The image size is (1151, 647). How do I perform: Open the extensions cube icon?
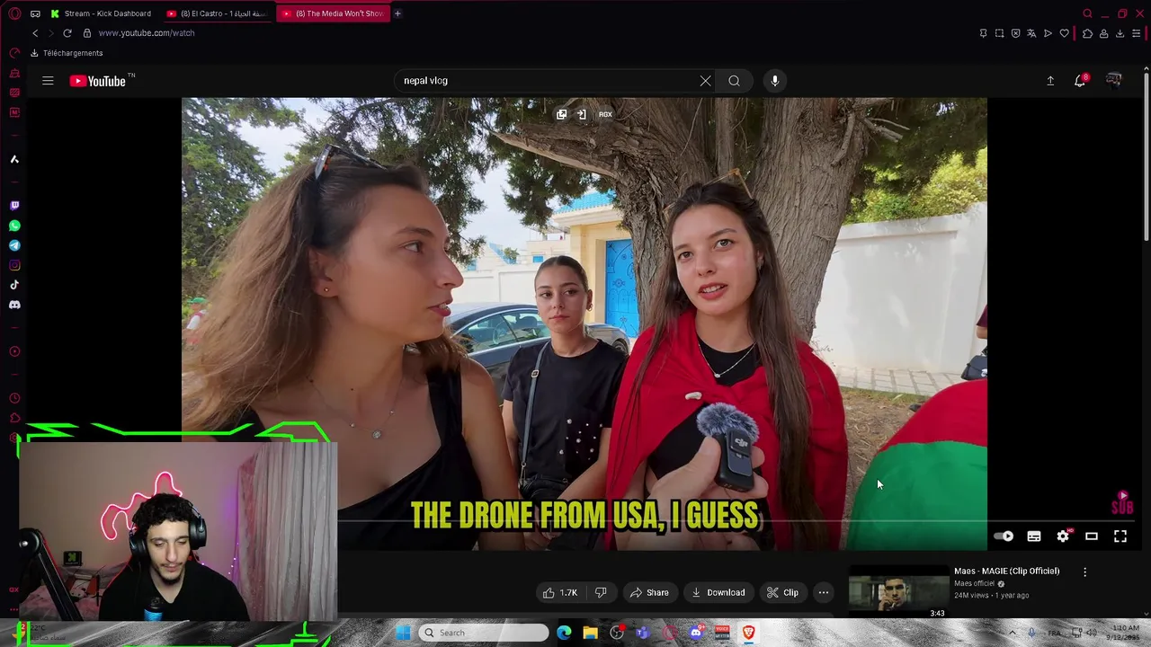(1087, 33)
